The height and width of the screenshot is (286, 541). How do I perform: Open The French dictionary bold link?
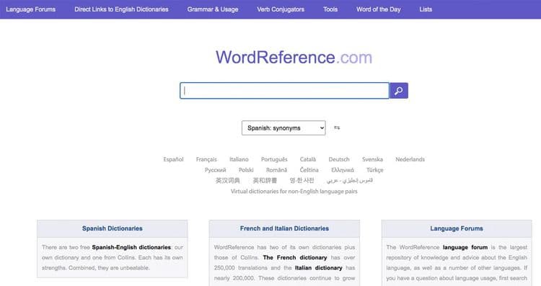[295, 257]
